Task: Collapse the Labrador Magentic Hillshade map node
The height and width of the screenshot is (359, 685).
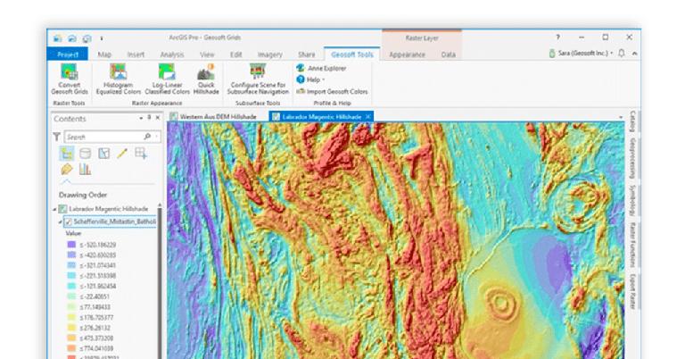Action: [55, 210]
